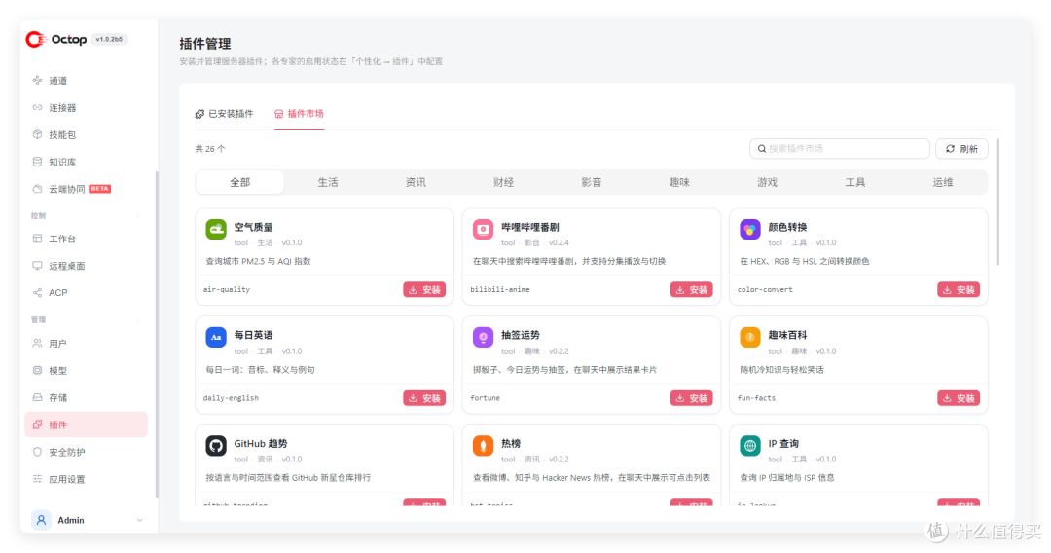Click the 刷新 refresh button
1051x553 pixels.
click(961, 149)
